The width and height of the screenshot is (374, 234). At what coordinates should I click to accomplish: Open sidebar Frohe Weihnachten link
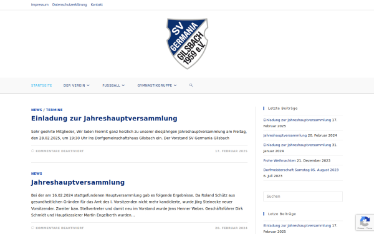click(279, 160)
